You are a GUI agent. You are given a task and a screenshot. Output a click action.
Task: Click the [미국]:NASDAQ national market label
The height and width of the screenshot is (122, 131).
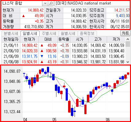83,3
